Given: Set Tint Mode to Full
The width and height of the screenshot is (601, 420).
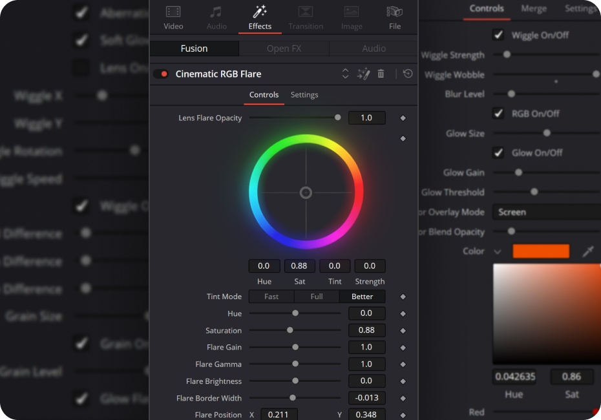Looking at the screenshot, I should pyautogui.click(x=317, y=297).
